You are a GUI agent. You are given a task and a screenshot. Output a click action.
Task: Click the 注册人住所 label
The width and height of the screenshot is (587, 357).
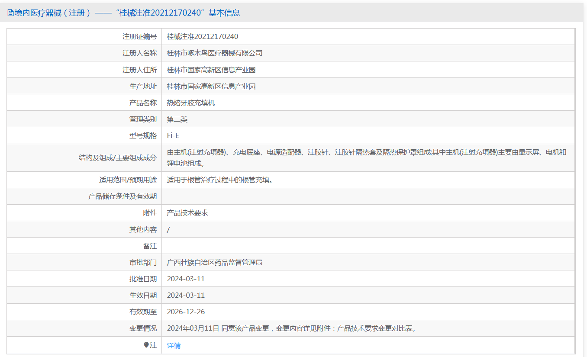[x=139, y=70]
